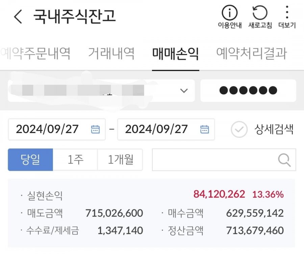
Task: Tap the back arrow icon
Action: [18, 17]
